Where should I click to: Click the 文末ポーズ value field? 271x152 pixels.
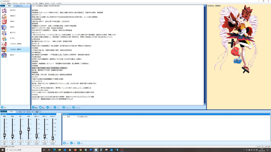pos(53,142)
